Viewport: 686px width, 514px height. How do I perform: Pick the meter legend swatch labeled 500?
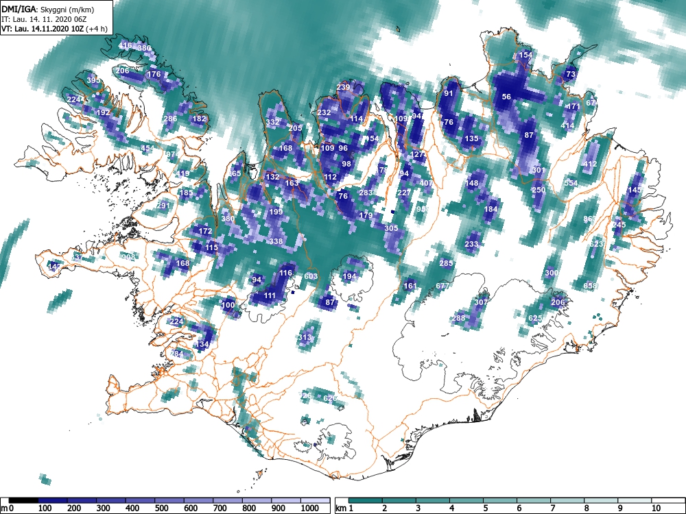pyautogui.click(x=169, y=500)
